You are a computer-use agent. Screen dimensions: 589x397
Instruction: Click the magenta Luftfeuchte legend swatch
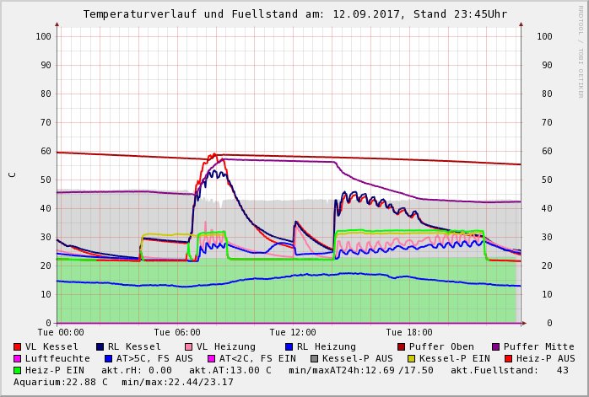click(x=18, y=359)
